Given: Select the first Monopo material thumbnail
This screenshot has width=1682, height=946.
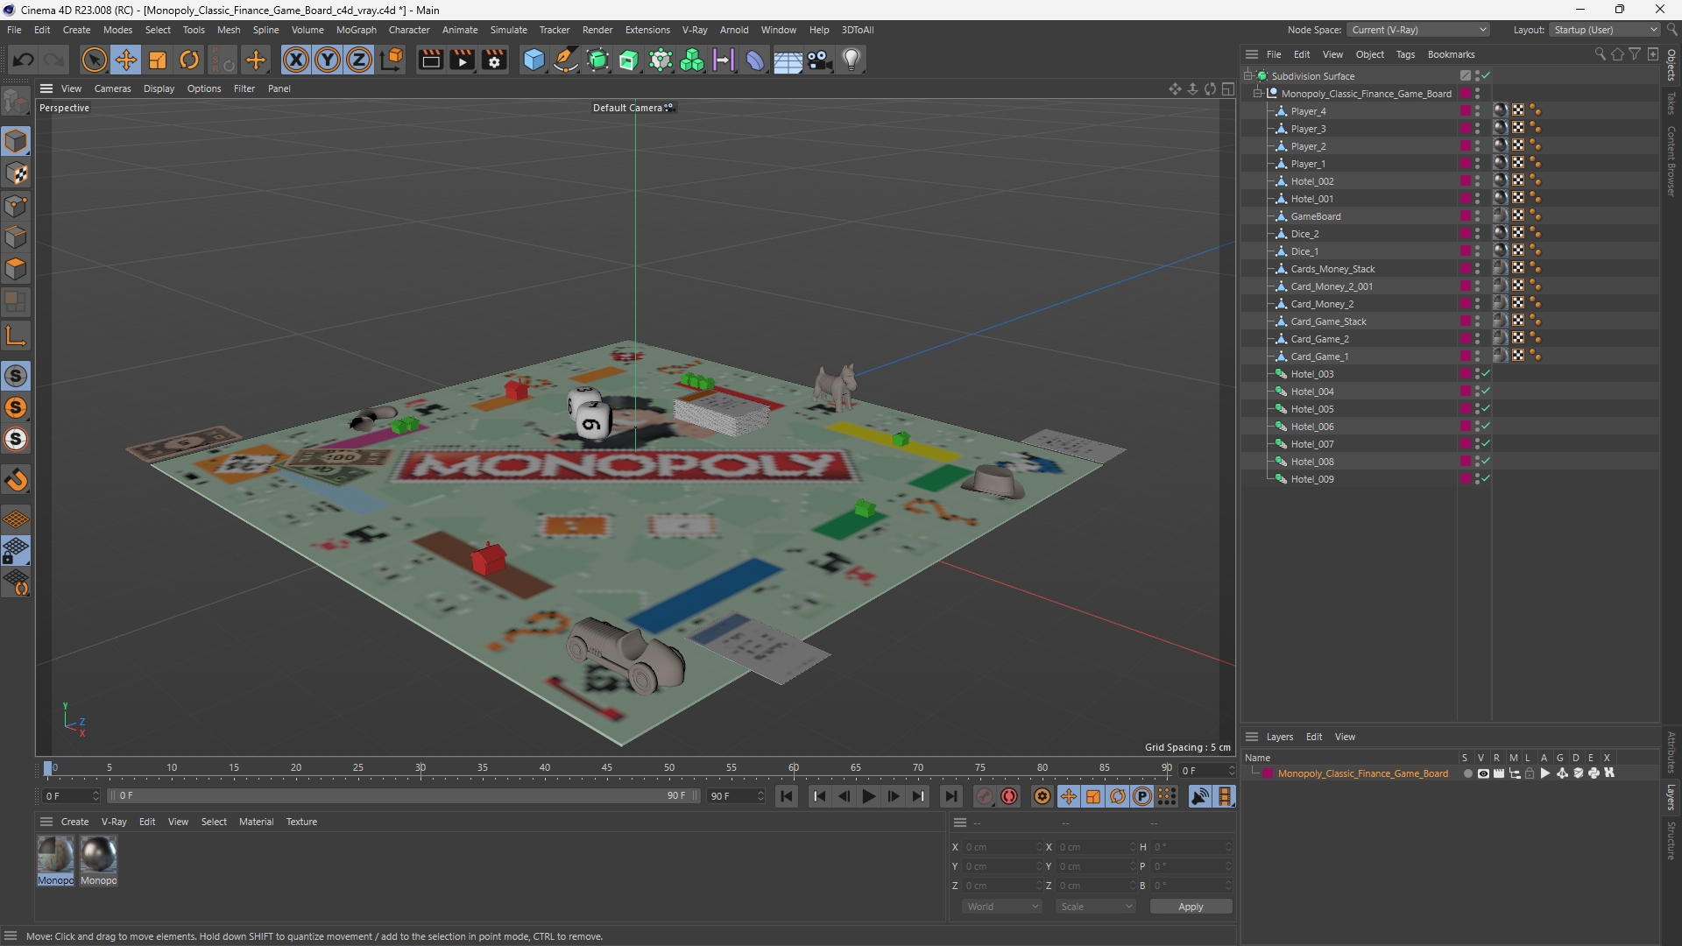Looking at the screenshot, I should (55, 860).
